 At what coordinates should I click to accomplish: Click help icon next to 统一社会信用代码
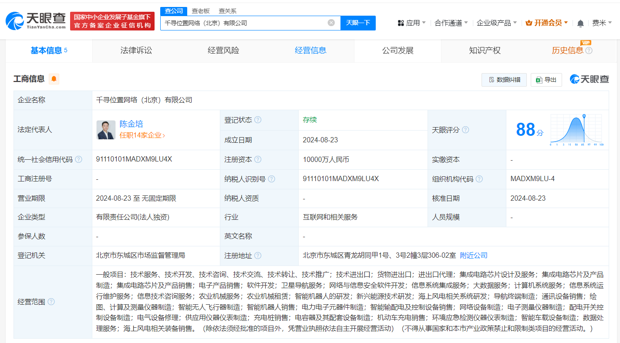pyautogui.click(x=78, y=160)
